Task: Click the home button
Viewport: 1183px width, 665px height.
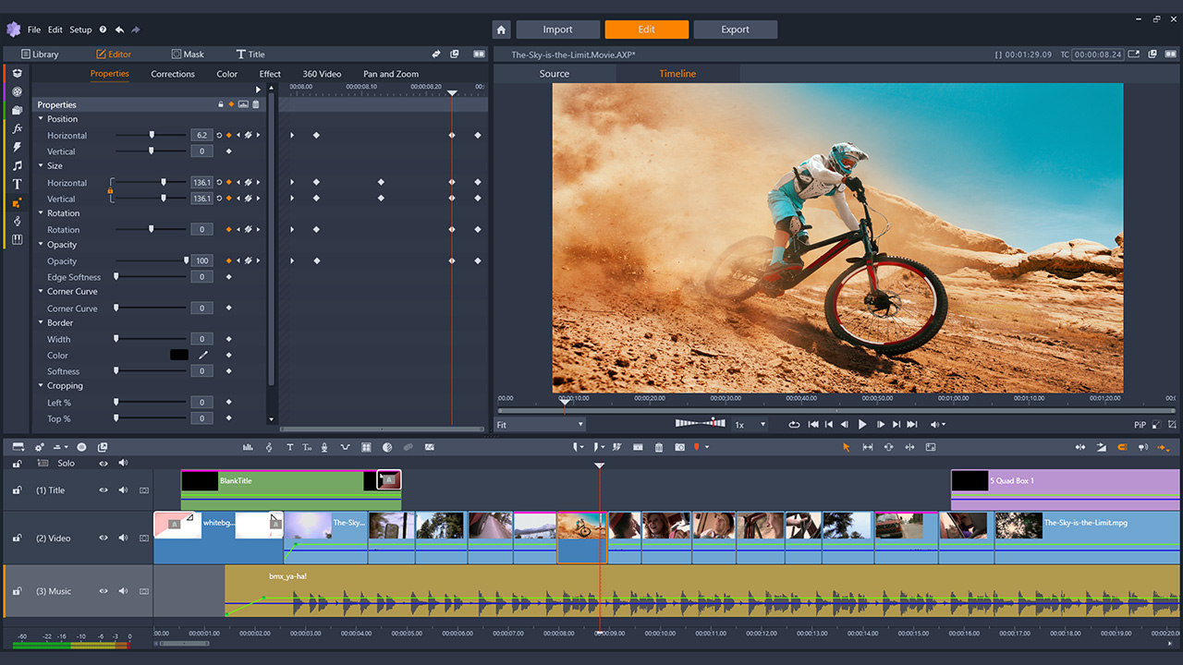Action: [x=501, y=30]
